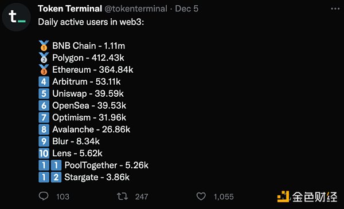Click the 103 replies count
The height and width of the screenshot is (209, 344).
click(62, 197)
